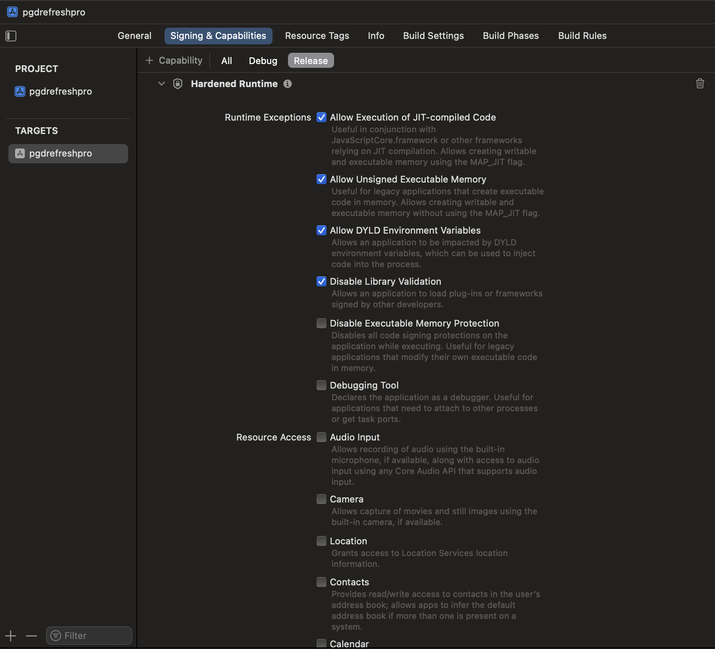Uncheck Disable Library Validation
Screen dimensions: 715x649
(321, 281)
